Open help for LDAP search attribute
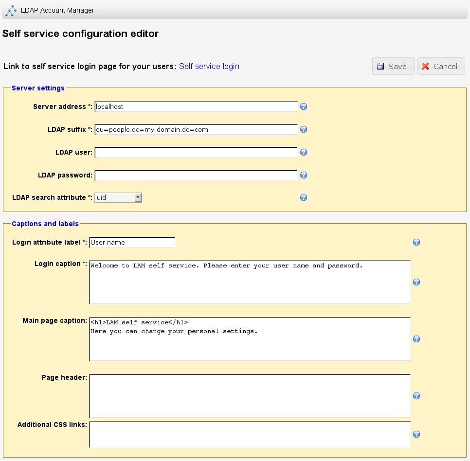 [304, 197]
